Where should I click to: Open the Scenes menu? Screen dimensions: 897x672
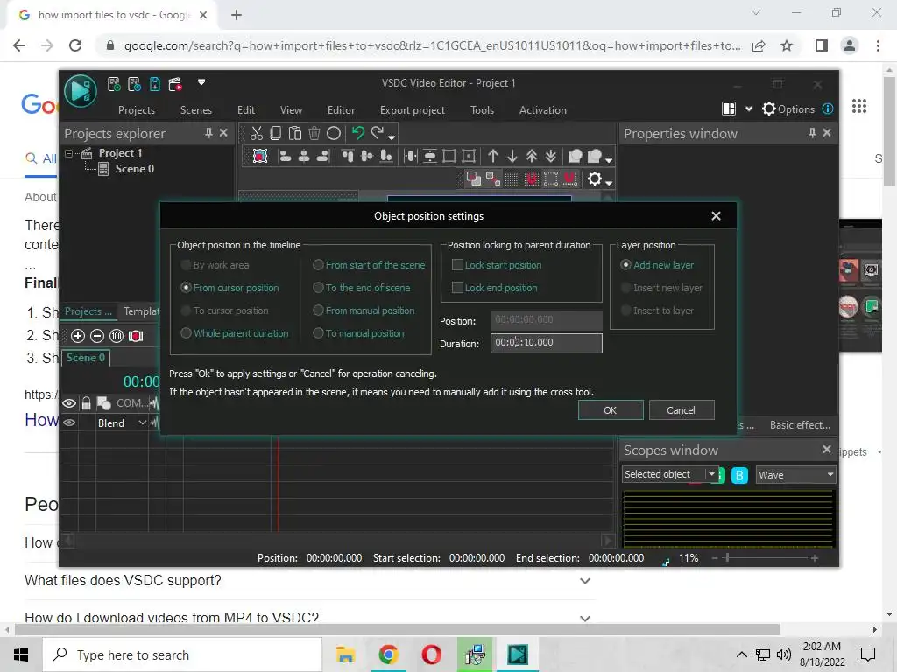(x=195, y=110)
